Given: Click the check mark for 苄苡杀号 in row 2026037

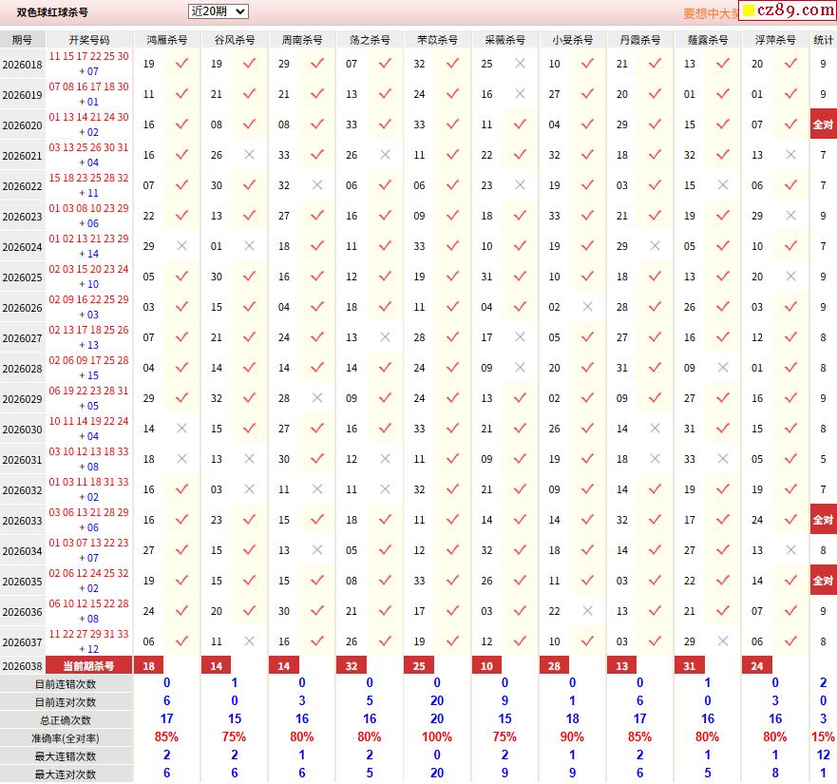Looking at the screenshot, I should [x=452, y=641].
